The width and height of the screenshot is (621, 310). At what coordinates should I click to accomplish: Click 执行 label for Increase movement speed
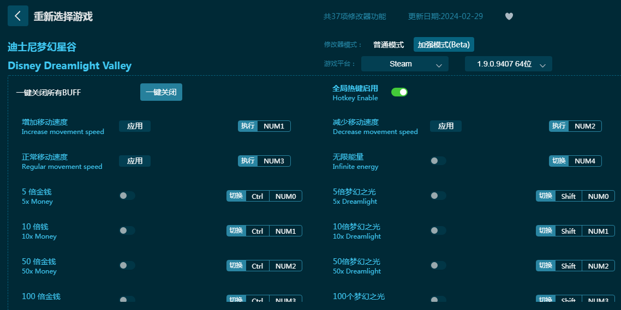[x=248, y=126]
